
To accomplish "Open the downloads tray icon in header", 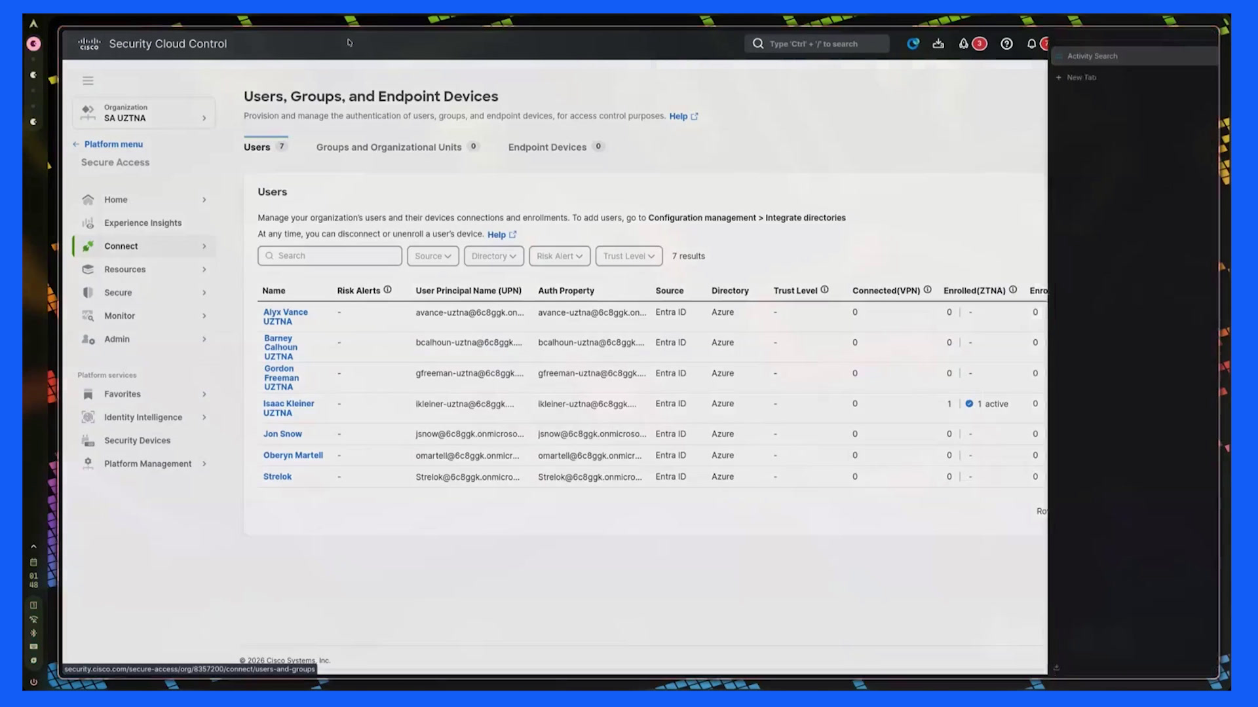I will coord(938,44).
